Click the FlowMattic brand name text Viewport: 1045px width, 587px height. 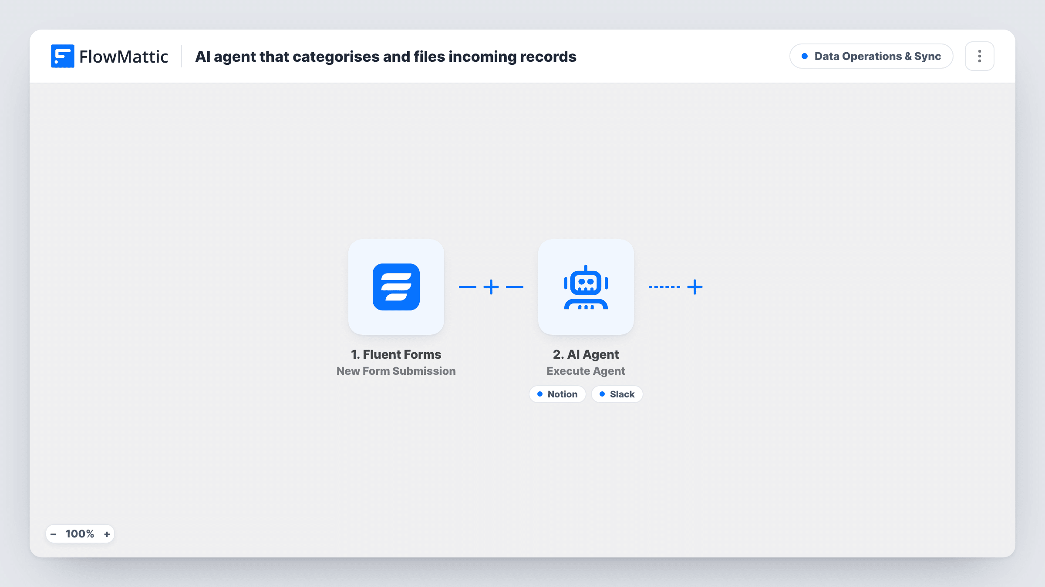point(124,57)
